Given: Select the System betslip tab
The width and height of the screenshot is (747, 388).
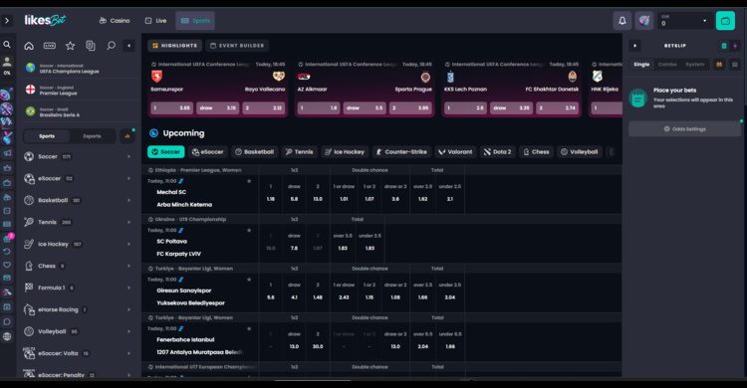Looking at the screenshot, I should 694,65.
